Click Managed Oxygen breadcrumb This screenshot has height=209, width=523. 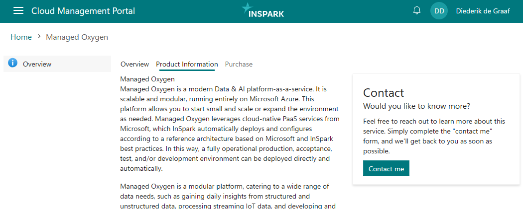77,37
